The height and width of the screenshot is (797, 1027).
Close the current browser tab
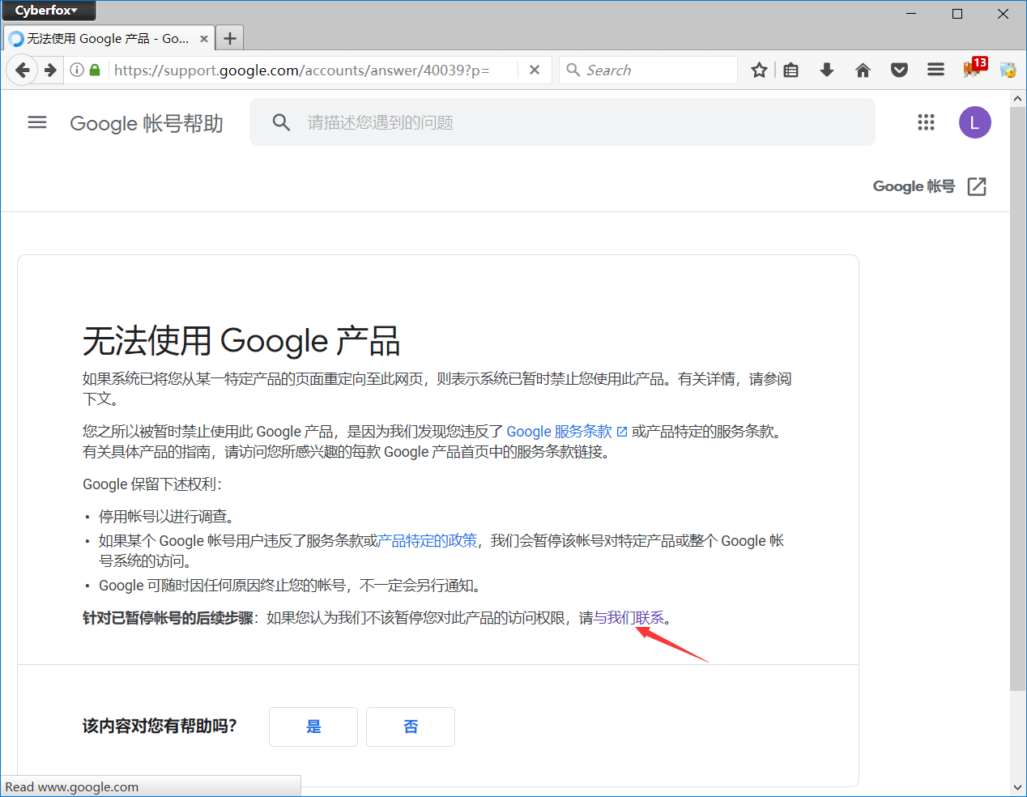204,38
